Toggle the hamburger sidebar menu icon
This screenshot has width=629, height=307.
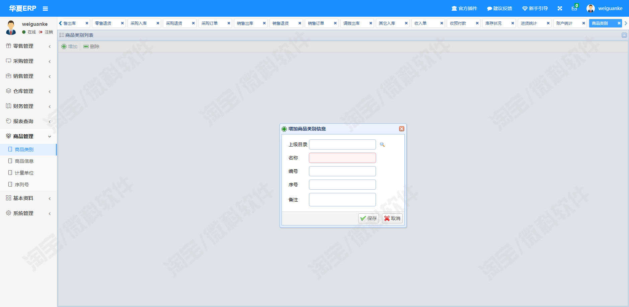(45, 9)
